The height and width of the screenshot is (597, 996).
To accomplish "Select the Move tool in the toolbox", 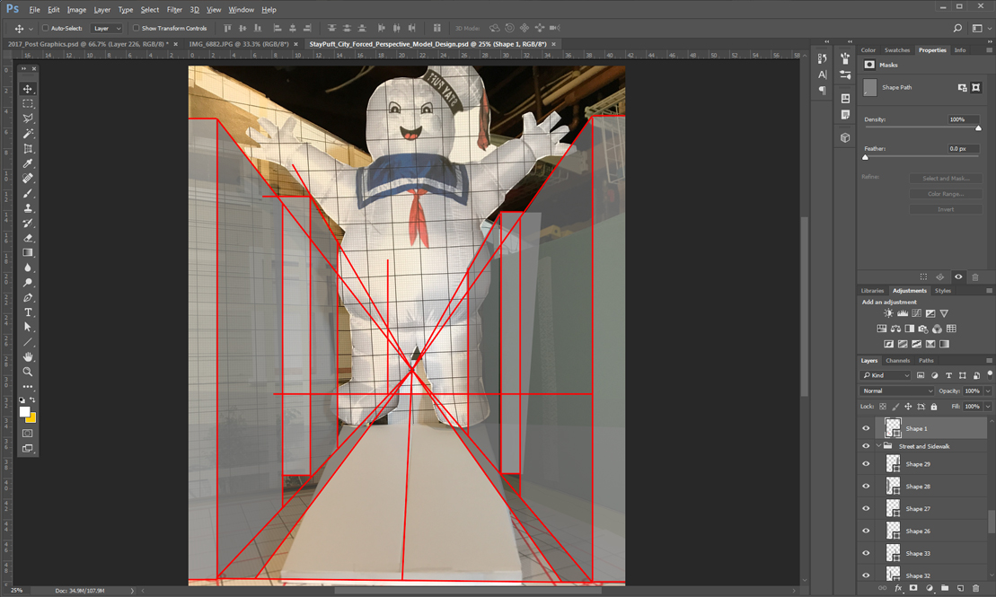I will (x=27, y=89).
